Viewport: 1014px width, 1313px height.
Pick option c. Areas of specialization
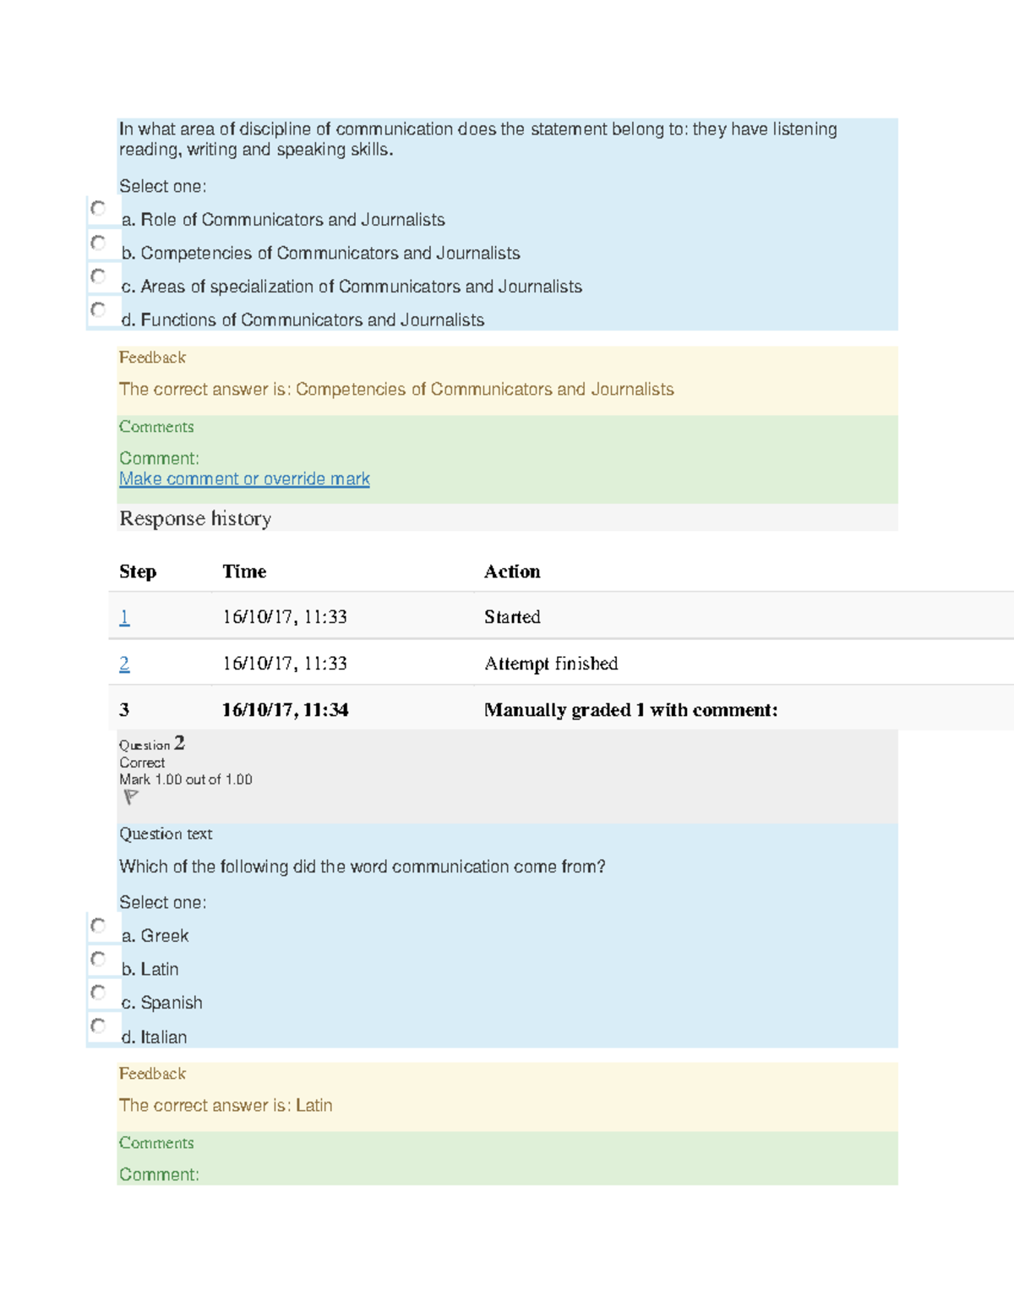click(98, 276)
